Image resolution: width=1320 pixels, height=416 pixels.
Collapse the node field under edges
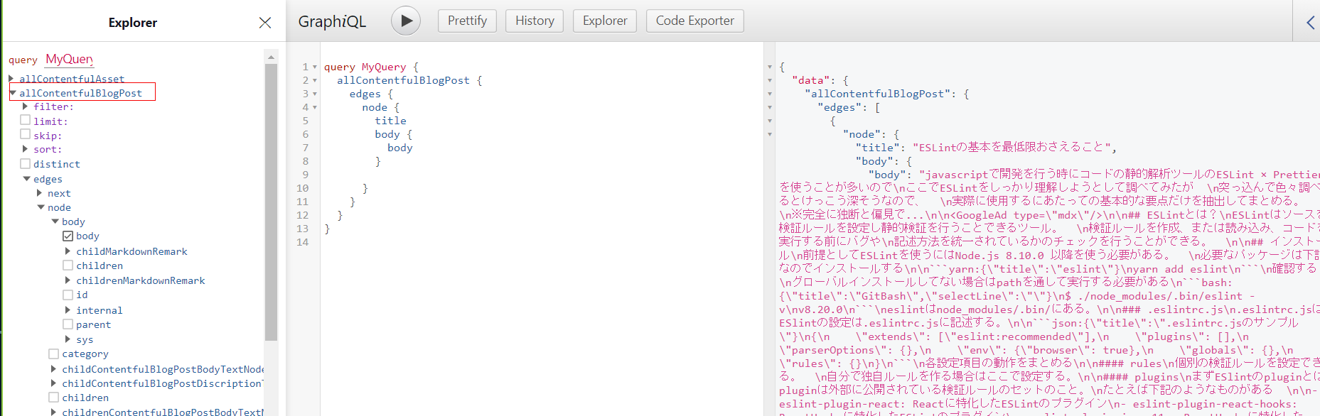[41, 207]
